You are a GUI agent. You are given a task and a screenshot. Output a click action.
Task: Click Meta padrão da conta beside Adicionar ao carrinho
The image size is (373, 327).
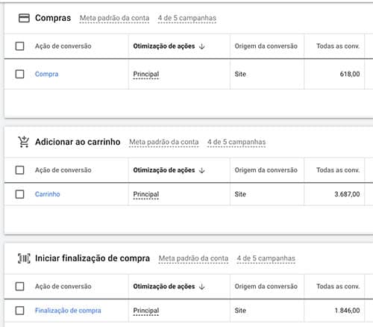[164, 142]
